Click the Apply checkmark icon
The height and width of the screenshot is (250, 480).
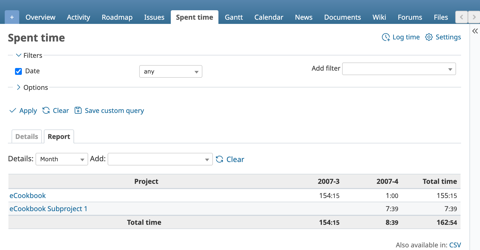13,111
